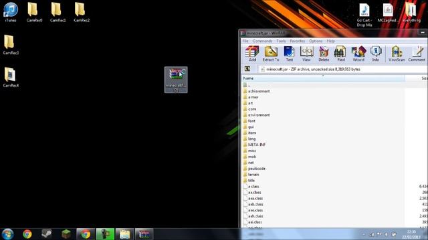Viewport: 428px width, 240px height.
Task: Open the File menu in WinRAR
Action: pyautogui.click(x=245, y=41)
